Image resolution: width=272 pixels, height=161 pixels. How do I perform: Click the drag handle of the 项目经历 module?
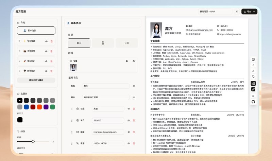pyautogui.click(x=19, y=61)
